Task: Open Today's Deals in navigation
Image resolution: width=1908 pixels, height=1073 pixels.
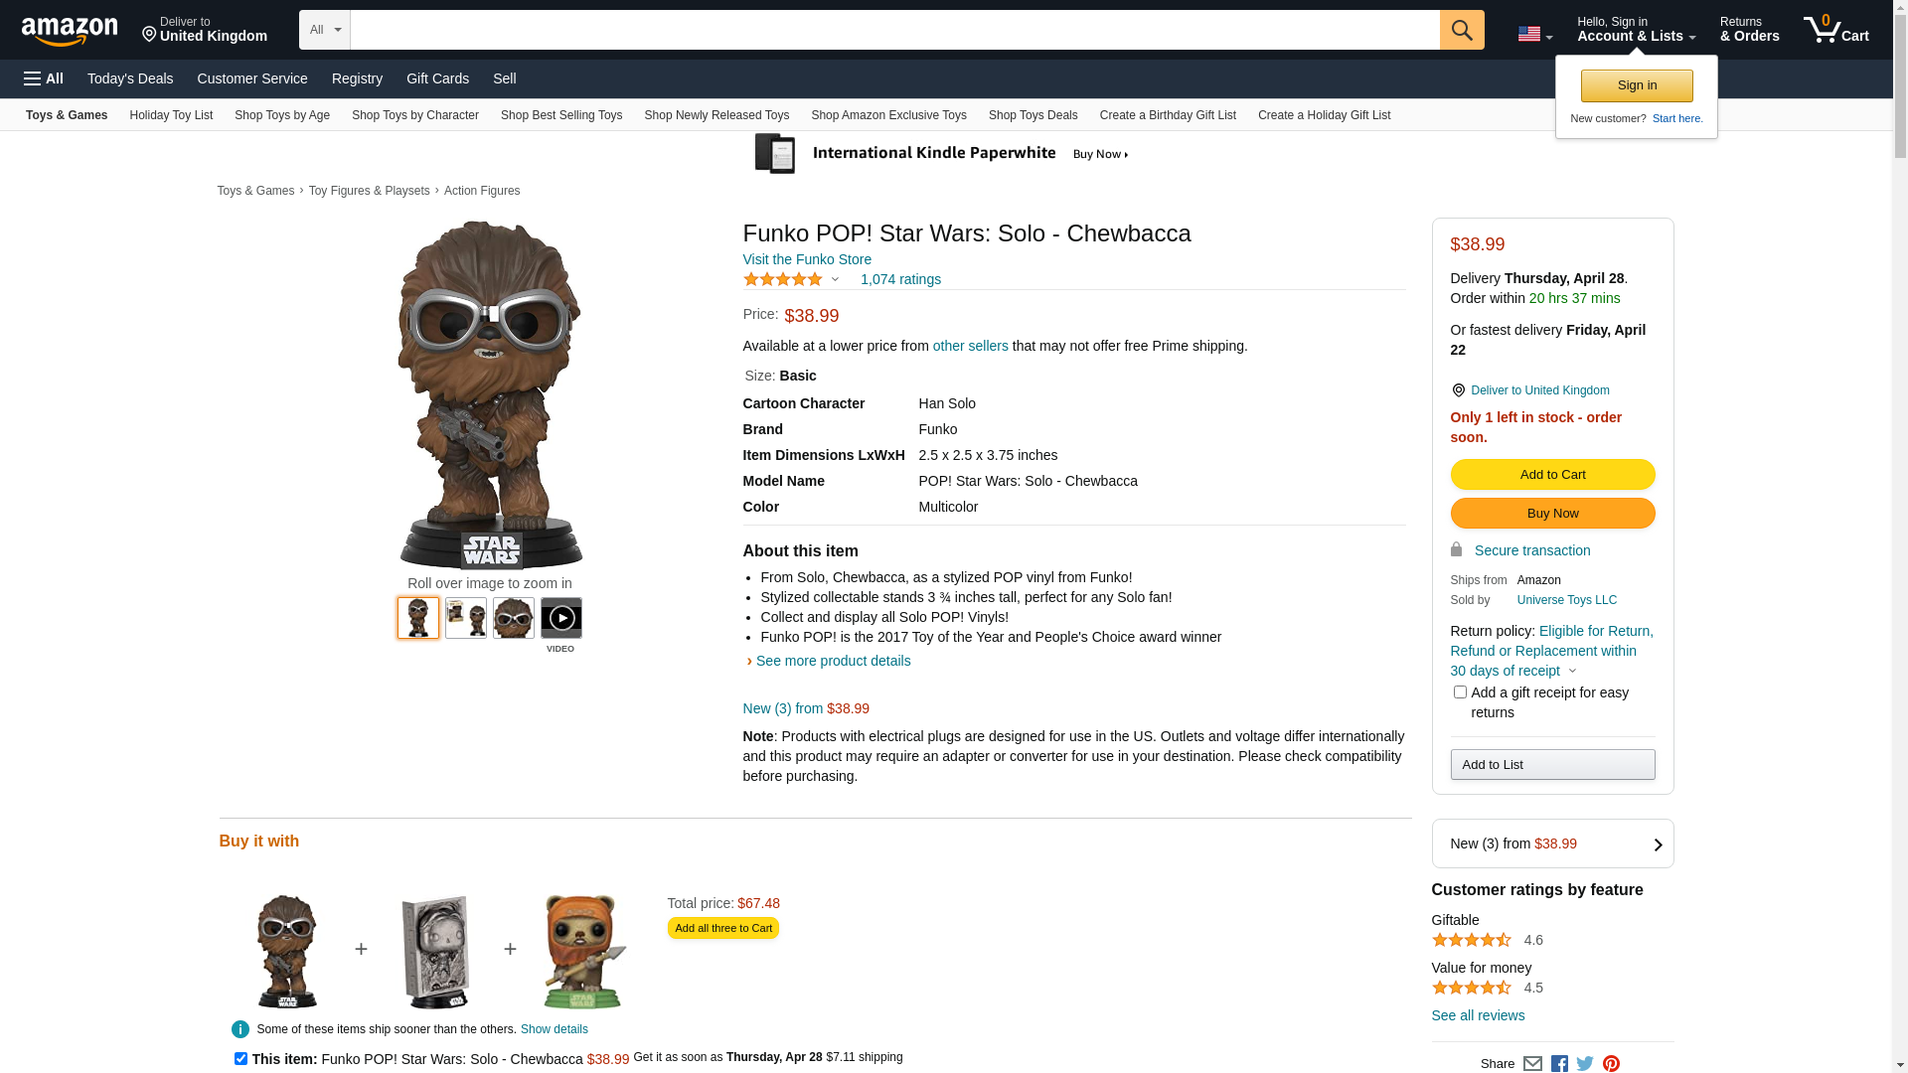Action: click(130, 78)
